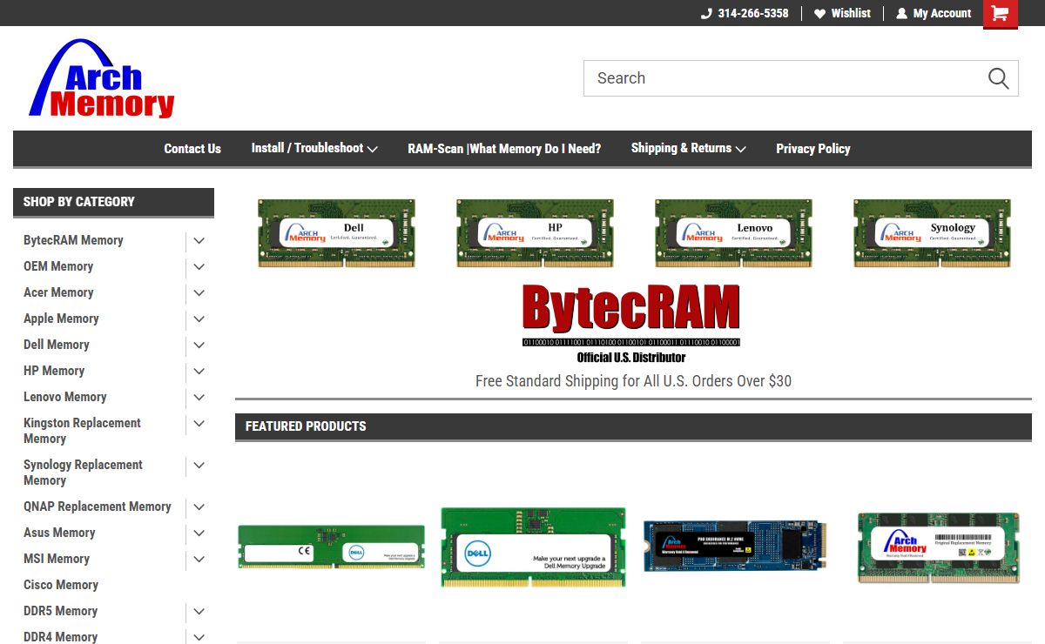Expand the Asus Memory chevron
Image resolution: width=1045 pixels, height=644 pixels.
click(x=199, y=533)
